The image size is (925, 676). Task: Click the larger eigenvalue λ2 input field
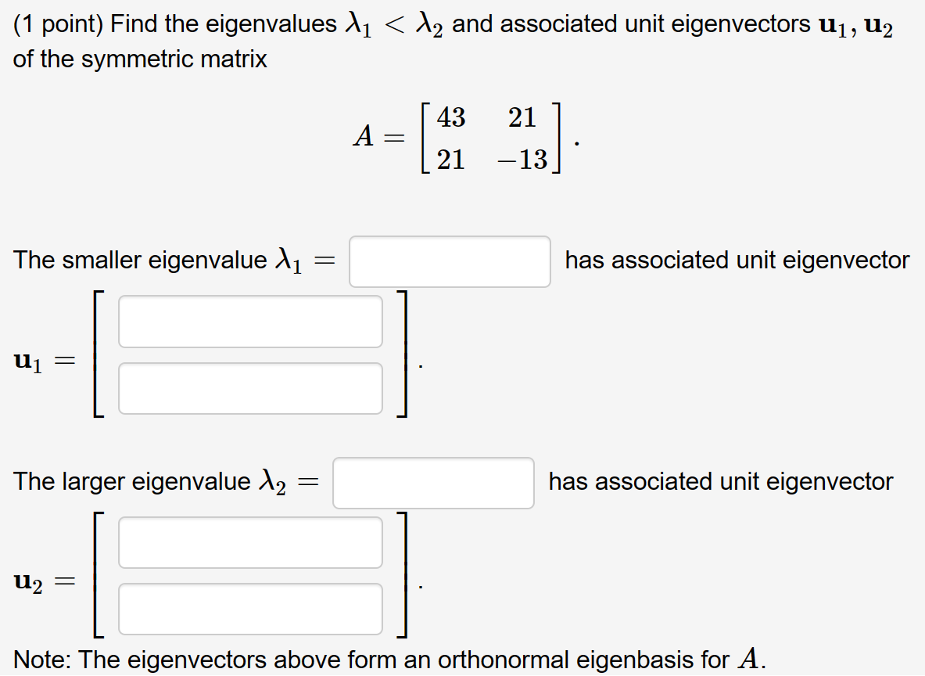[432, 483]
